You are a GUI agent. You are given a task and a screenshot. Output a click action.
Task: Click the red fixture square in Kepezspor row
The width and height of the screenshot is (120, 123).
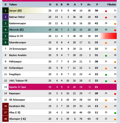click(x=115, y=94)
